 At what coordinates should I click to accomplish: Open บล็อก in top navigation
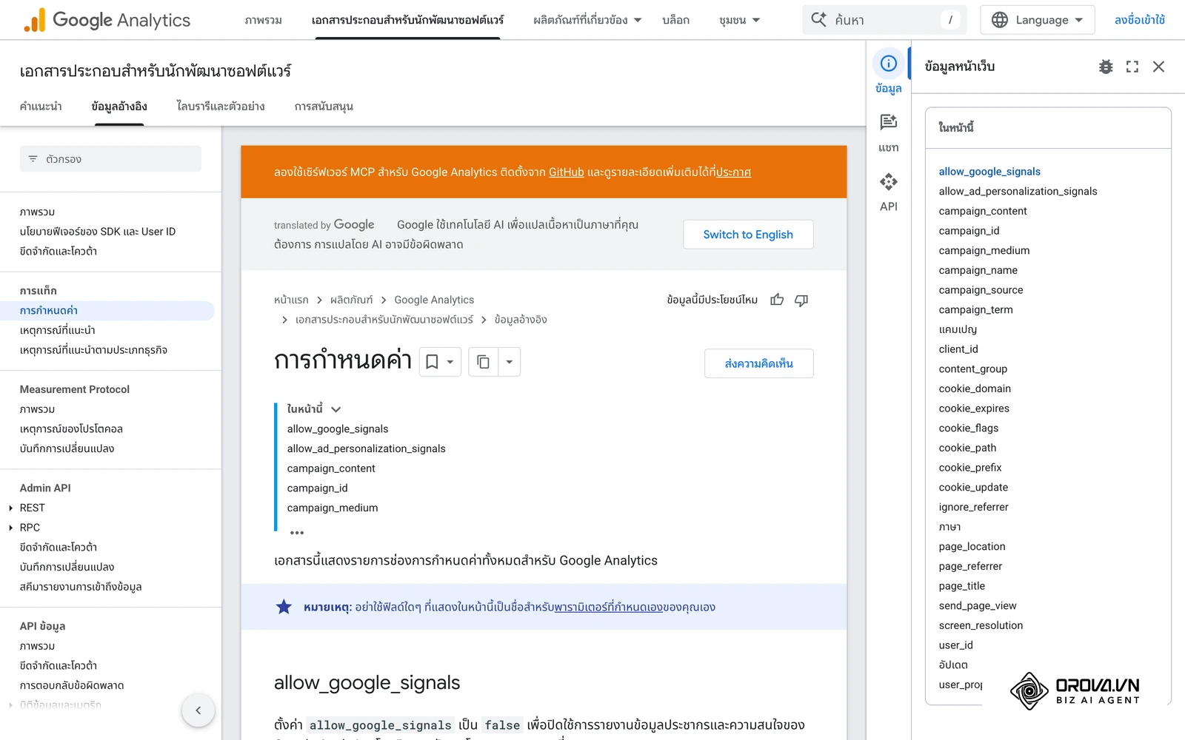(x=675, y=20)
